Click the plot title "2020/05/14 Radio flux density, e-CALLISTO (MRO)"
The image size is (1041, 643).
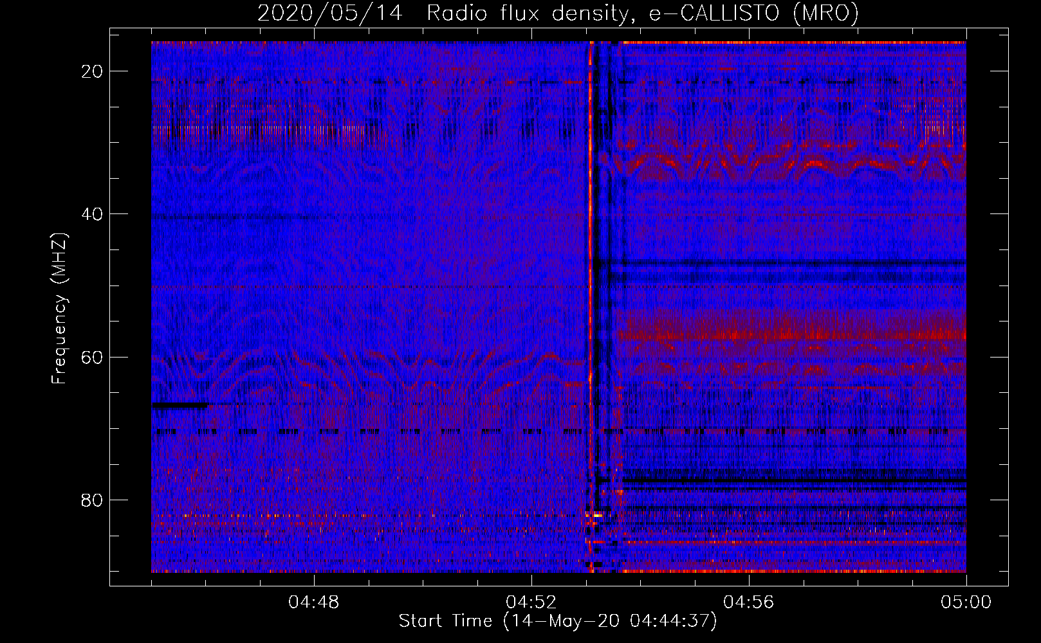[x=558, y=13]
